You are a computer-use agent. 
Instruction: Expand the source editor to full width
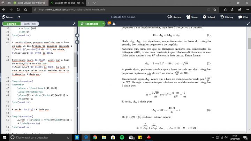tap(74, 24)
